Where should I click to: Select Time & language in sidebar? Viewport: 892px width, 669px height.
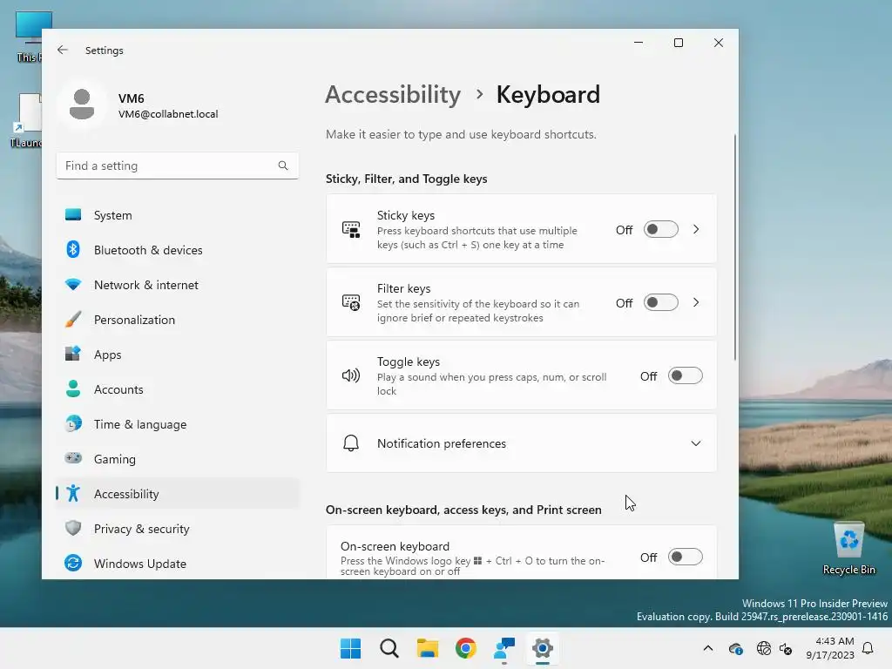(x=178, y=424)
